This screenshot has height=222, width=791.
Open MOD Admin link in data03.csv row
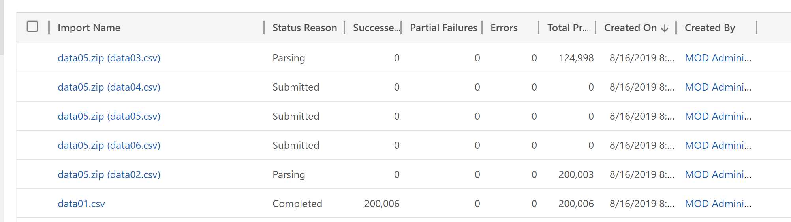(x=718, y=58)
